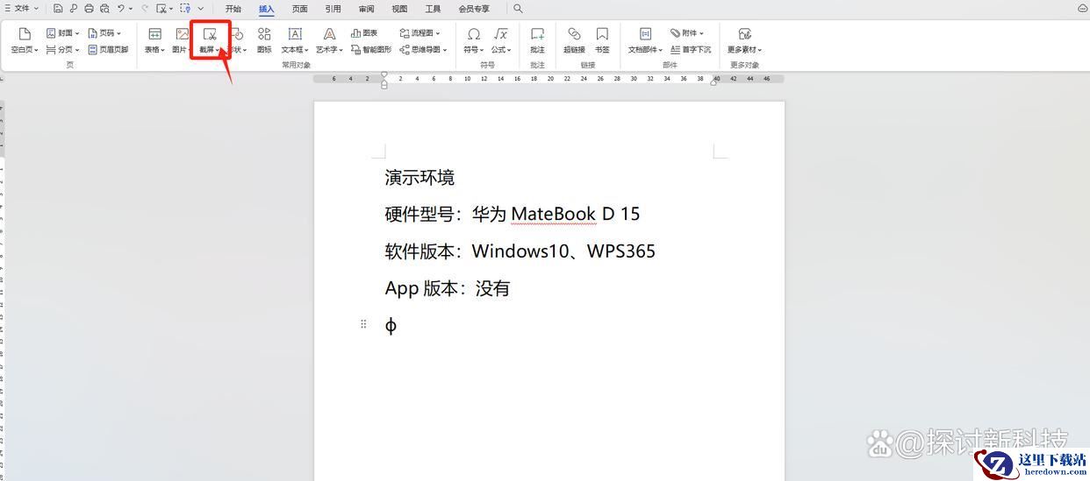
Task: Switch to the 页面 tab
Action: coord(300,9)
